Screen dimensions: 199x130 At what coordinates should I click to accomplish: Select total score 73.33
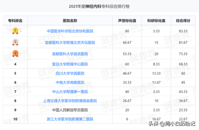tap(183, 54)
